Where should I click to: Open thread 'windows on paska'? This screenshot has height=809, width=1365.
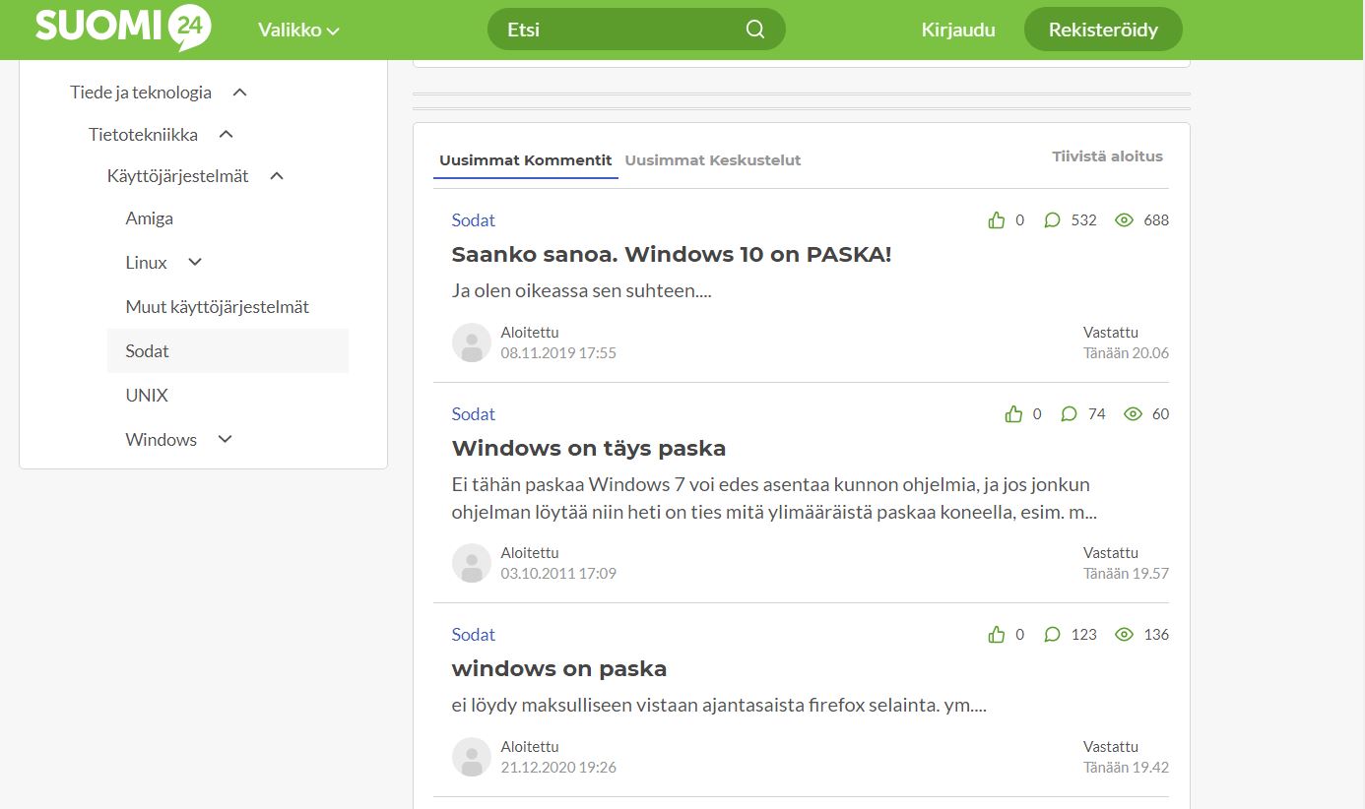[559, 669]
